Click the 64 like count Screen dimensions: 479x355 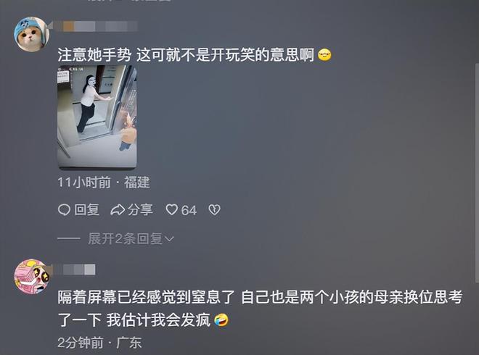pos(189,210)
